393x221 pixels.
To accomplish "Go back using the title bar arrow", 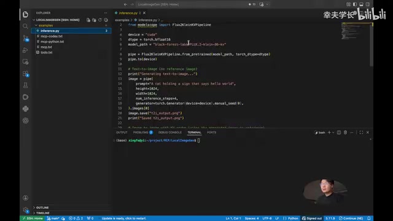I will (x=125, y=4).
